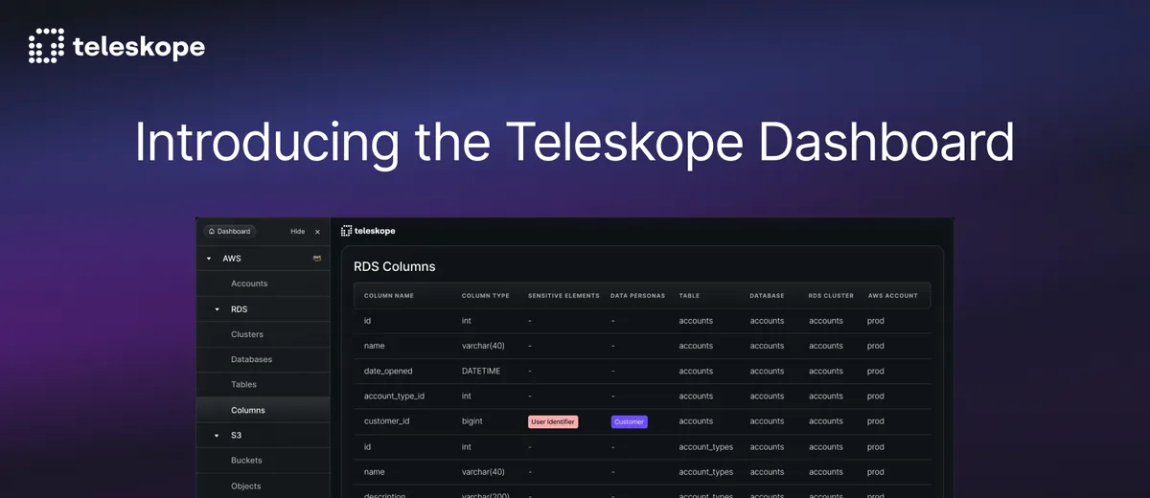Close the sidebar with the X icon
The height and width of the screenshot is (498, 1150).
point(317,232)
